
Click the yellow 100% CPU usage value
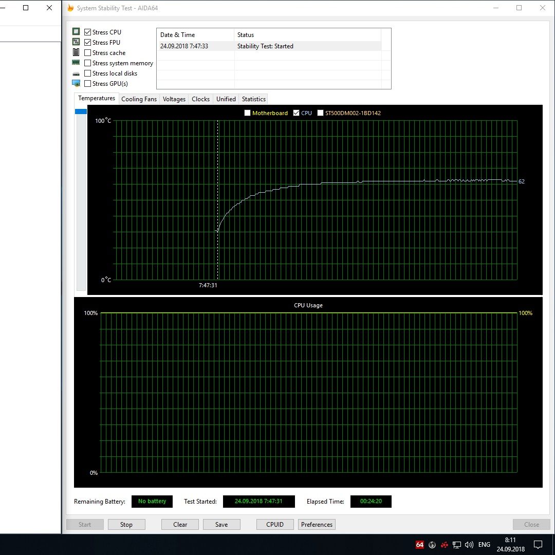525,313
